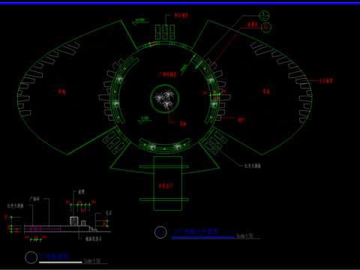Click the red 草地 label in the left lawn
The height and width of the screenshot is (270, 360).
tap(62, 91)
